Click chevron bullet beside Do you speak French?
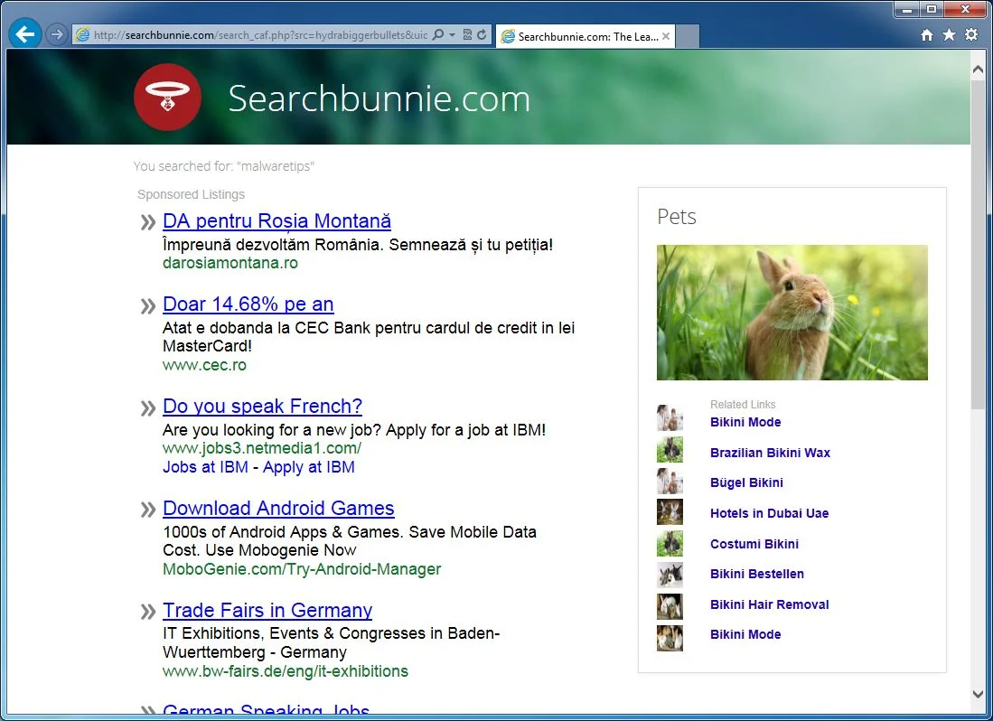This screenshot has width=993, height=721. [148, 408]
